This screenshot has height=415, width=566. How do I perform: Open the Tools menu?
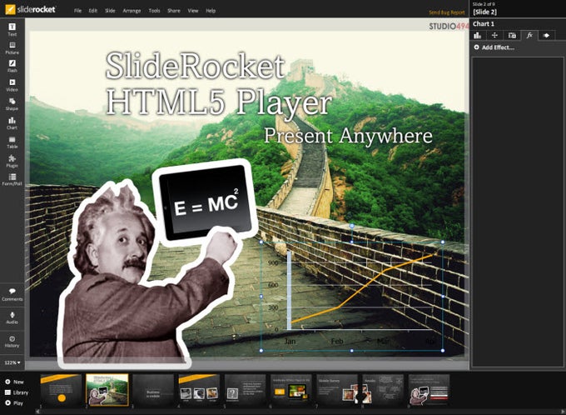pos(154,11)
